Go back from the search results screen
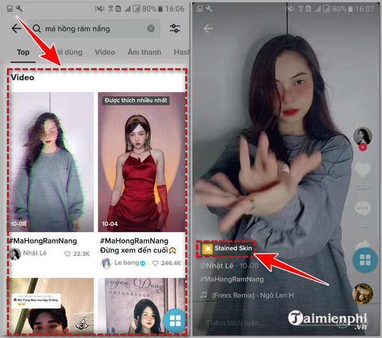The height and width of the screenshot is (338, 382). click(x=16, y=29)
